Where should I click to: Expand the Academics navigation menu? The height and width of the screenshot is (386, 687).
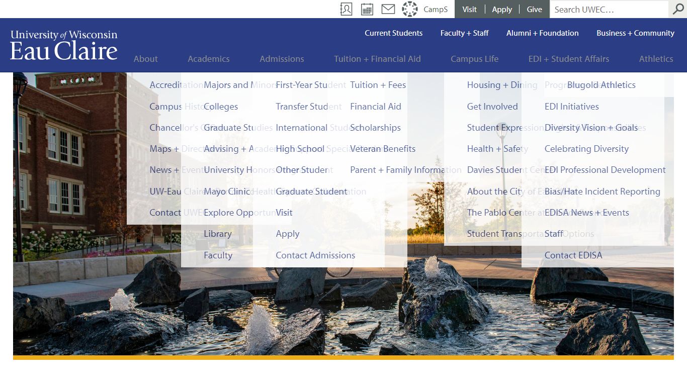pyautogui.click(x=209, y=59)
